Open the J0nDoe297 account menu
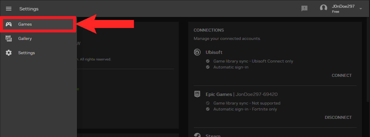Image resolution: width=370 pixels, height=137 pixels. point(343,7)
